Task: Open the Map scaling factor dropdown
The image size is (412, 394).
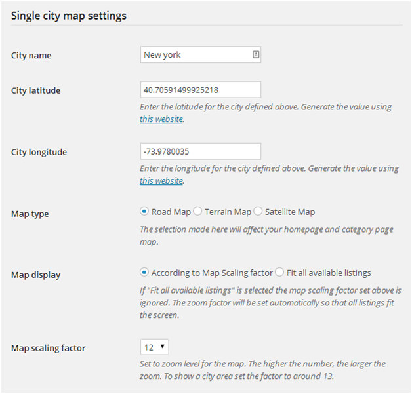Action: point(155,347)
